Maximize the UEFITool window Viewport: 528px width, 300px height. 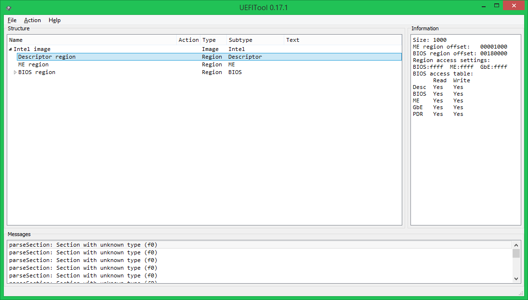[x=496, y=6]
